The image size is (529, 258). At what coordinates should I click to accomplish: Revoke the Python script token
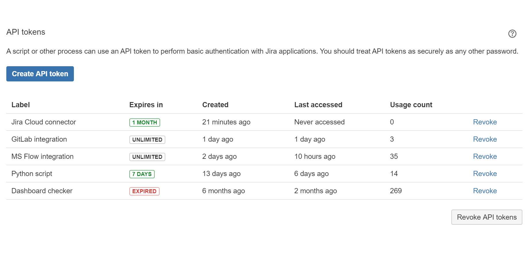pos(485,173)
